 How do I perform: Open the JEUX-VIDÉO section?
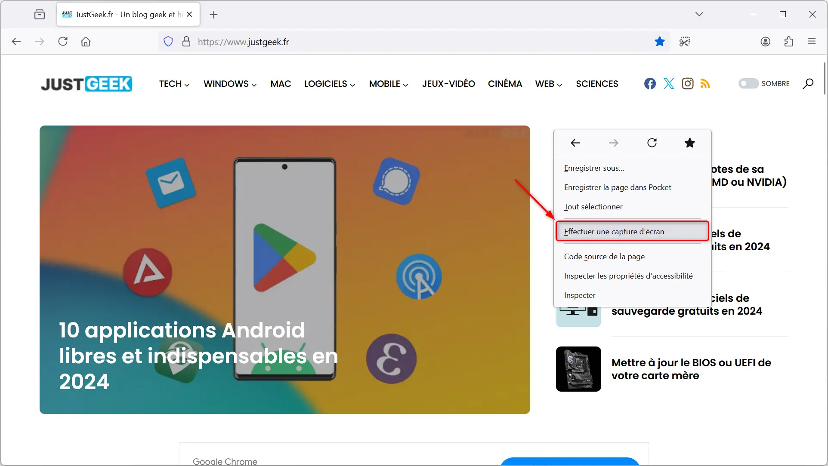(x=448, y=84)
